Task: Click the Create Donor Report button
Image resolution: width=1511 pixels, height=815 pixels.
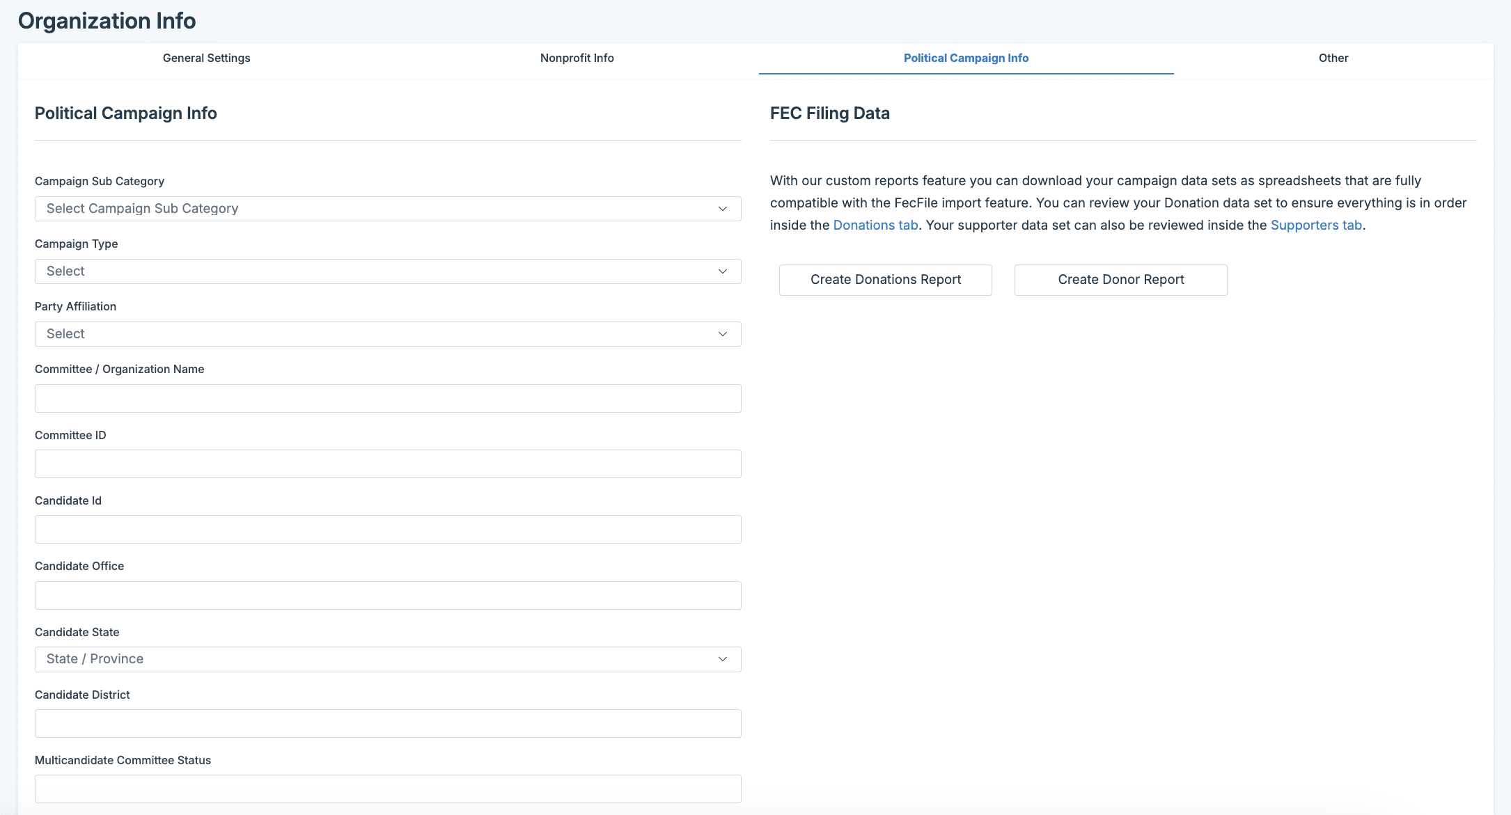Action: coord(1120,280)
